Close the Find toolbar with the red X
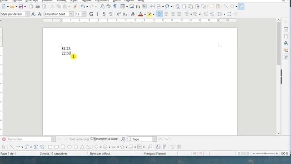 click(x=4, y=139)
